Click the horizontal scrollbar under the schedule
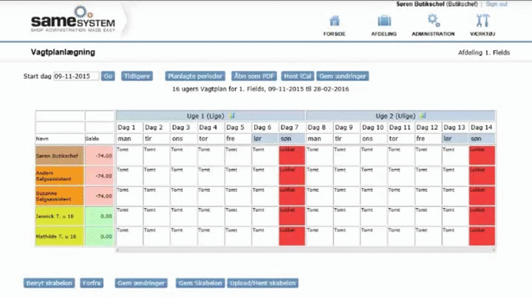The width and height of the screenshot is (532, 298). click(x=305, y=250)
